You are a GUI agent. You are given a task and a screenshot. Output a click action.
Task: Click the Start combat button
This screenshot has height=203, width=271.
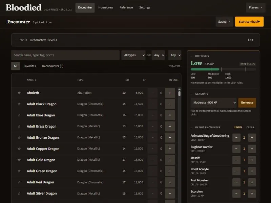[x=249, y=22]
